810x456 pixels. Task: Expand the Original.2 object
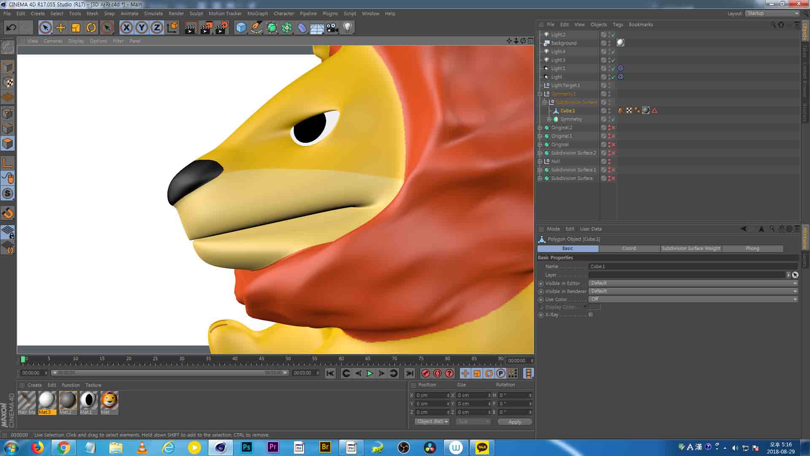[x=540, y=128]
